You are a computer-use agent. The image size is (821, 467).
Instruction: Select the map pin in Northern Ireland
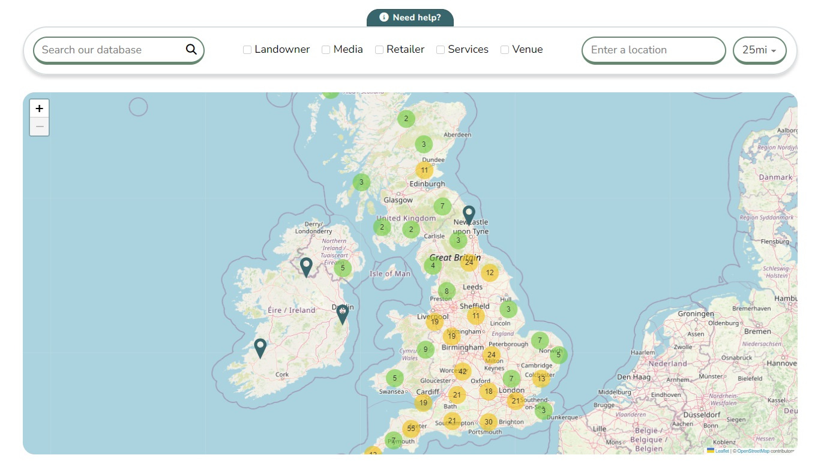[306, 267]
